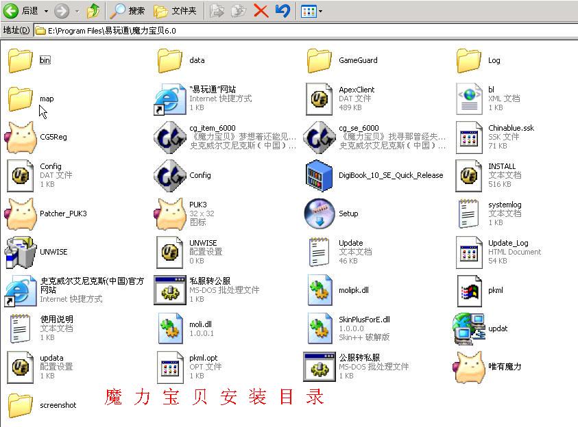This screenshot has height=427, width=578.
Task: Click the Forward navigation arrow button
Action: (x=62, y=11)
